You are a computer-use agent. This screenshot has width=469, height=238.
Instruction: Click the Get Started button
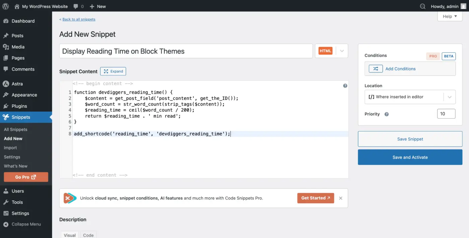pos(316,198)
